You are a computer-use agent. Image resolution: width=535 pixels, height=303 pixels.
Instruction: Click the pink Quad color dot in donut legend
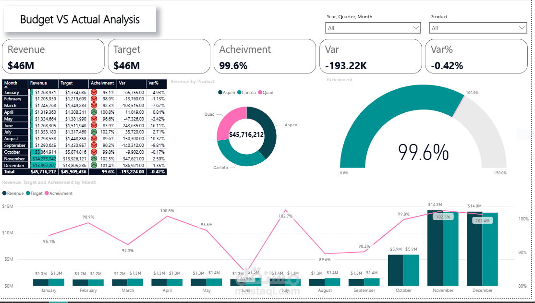(260, 92)
